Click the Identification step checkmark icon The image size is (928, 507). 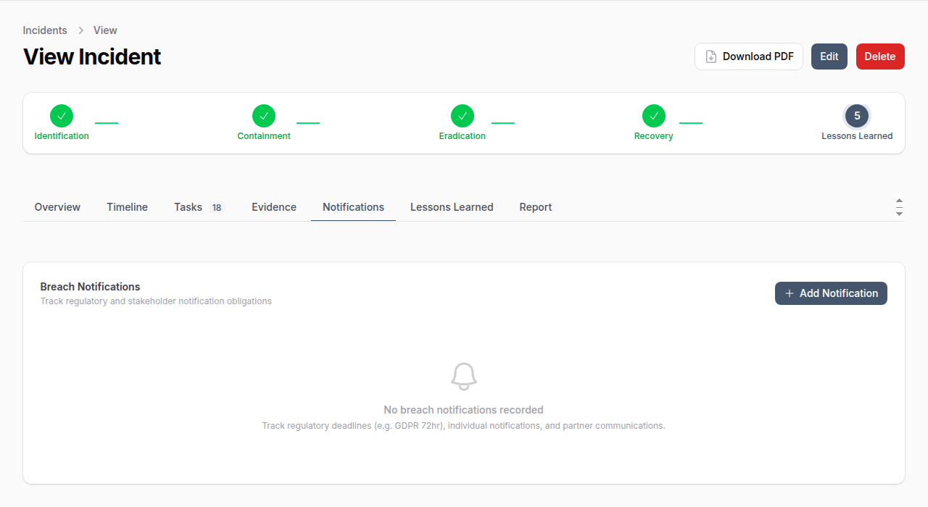[62, 116]
